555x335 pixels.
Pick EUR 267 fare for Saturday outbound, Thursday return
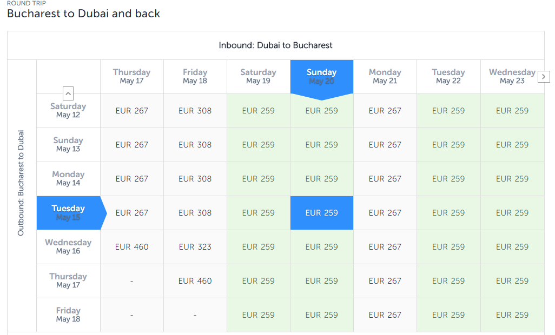[x=131, y=111]
